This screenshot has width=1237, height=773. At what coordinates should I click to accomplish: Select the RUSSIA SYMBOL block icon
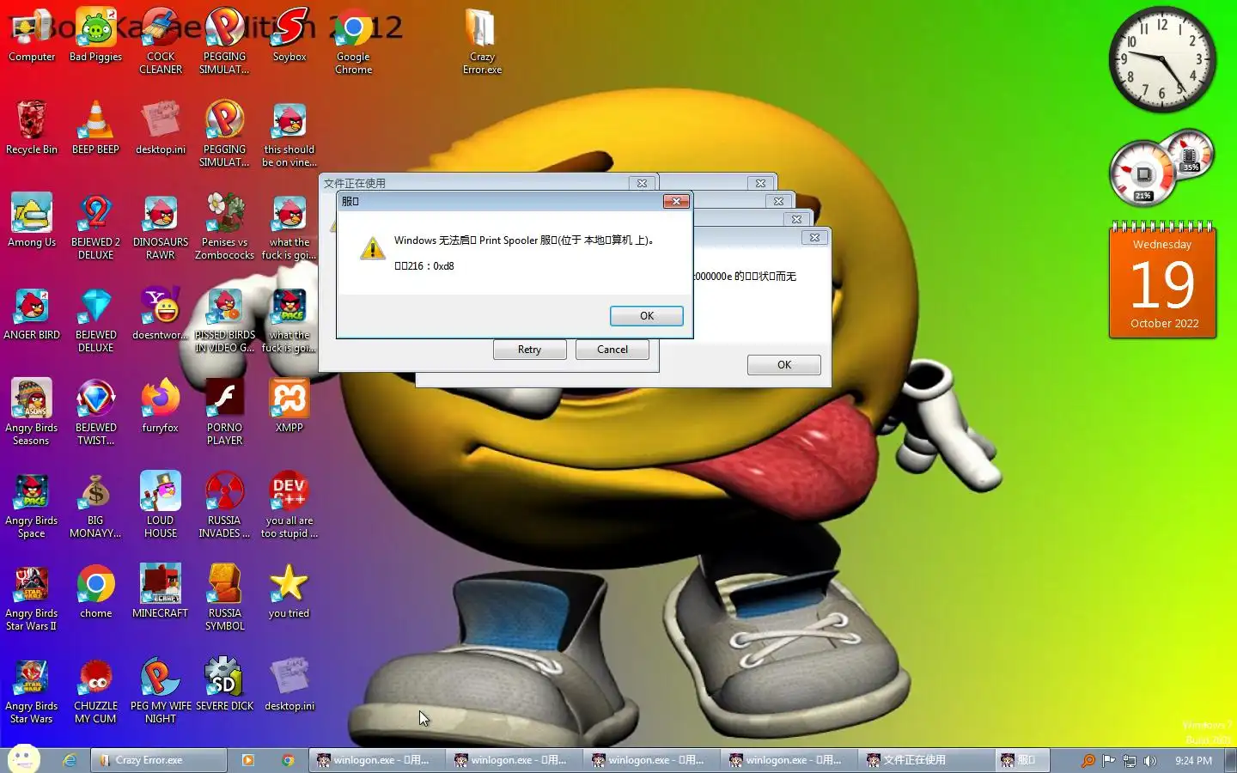tap(224, 599)
